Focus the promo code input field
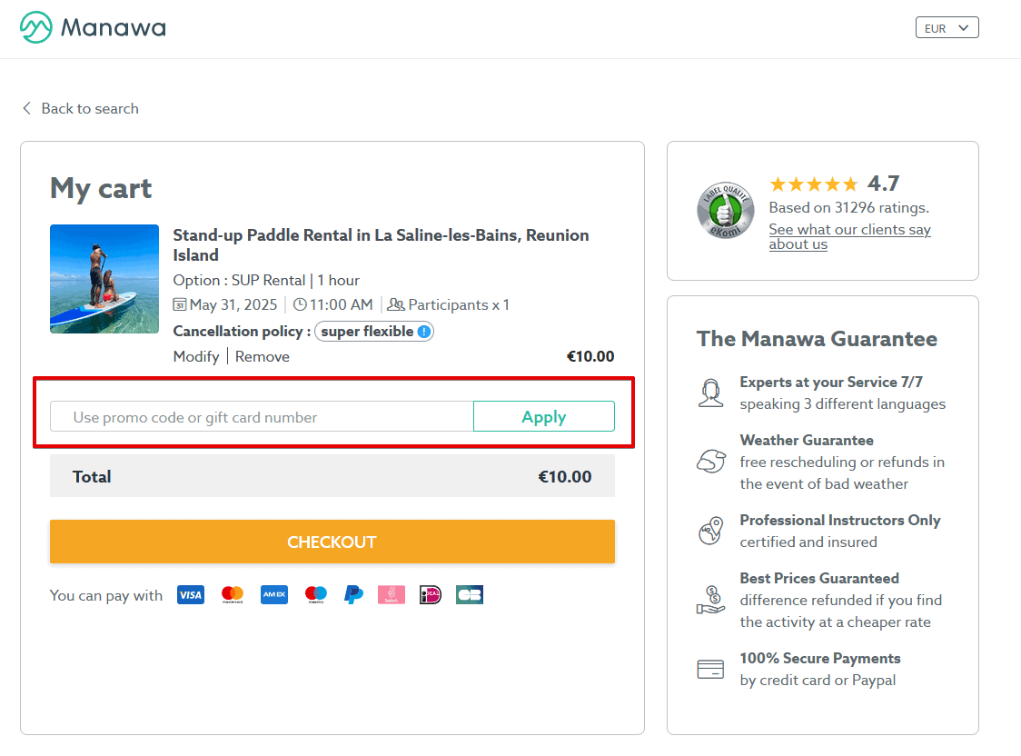 click(262, 417)
